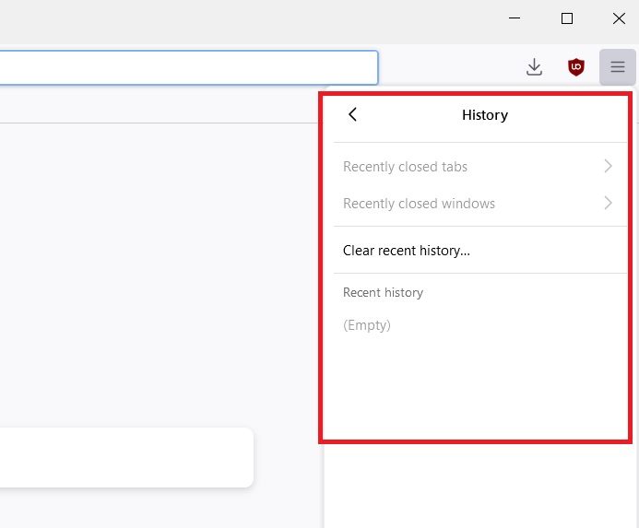Viewport: 639px width, 528px height.
Task: Open the Downloads toolbar icon
Action: coord(534,67)
